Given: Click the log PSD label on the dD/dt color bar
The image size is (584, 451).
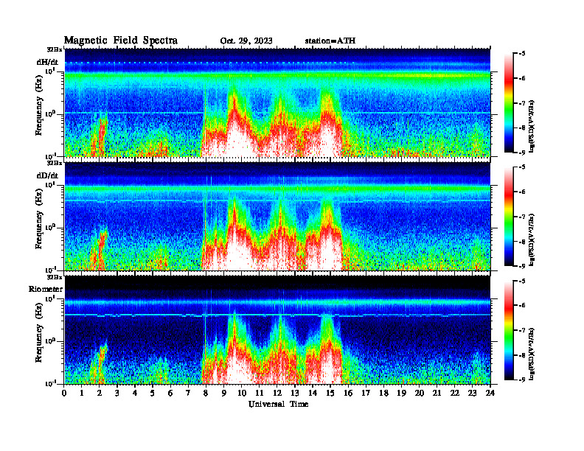Looking at the screenshot, I should [532, 240].
